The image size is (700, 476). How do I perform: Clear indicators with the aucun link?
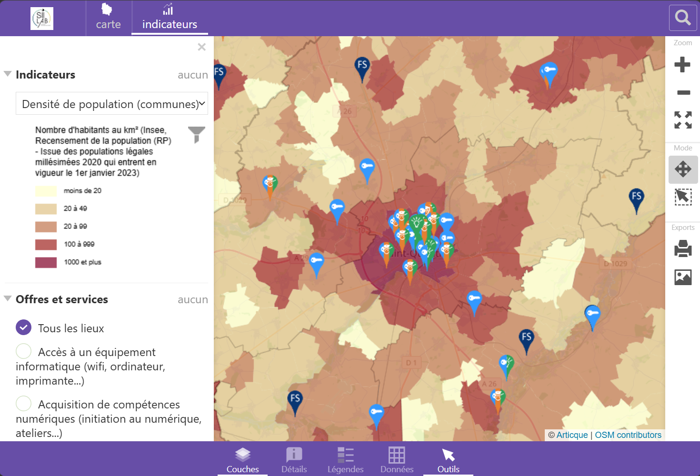pyautogui.click(x=193, y=75)
